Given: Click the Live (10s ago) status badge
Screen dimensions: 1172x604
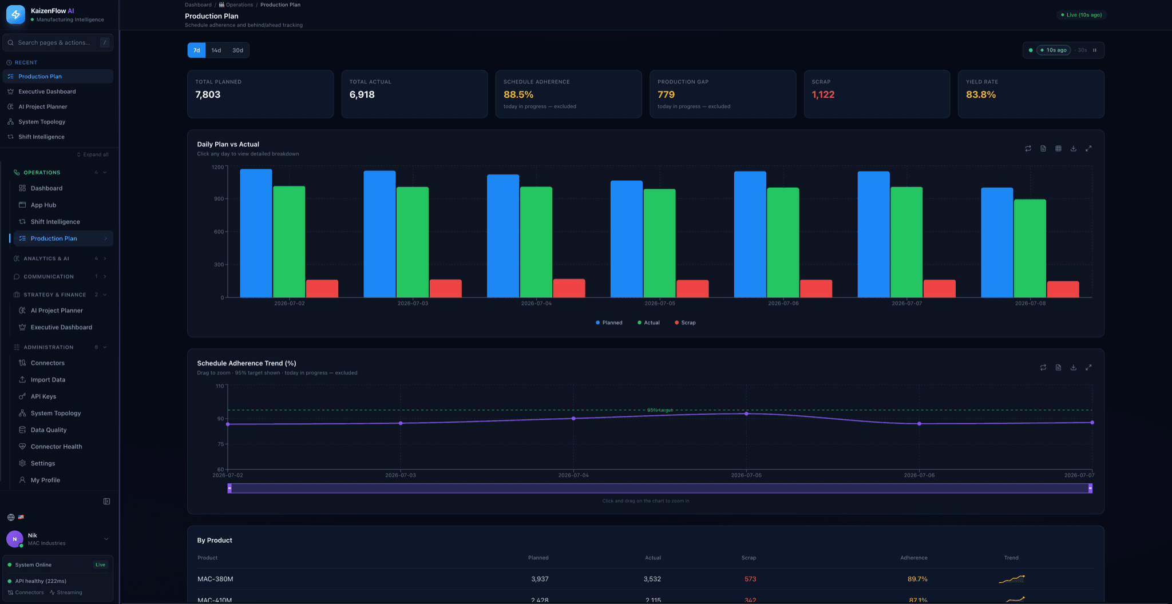Looking at the screenshot, I should pyautogui.click(x=1082, y=15).
